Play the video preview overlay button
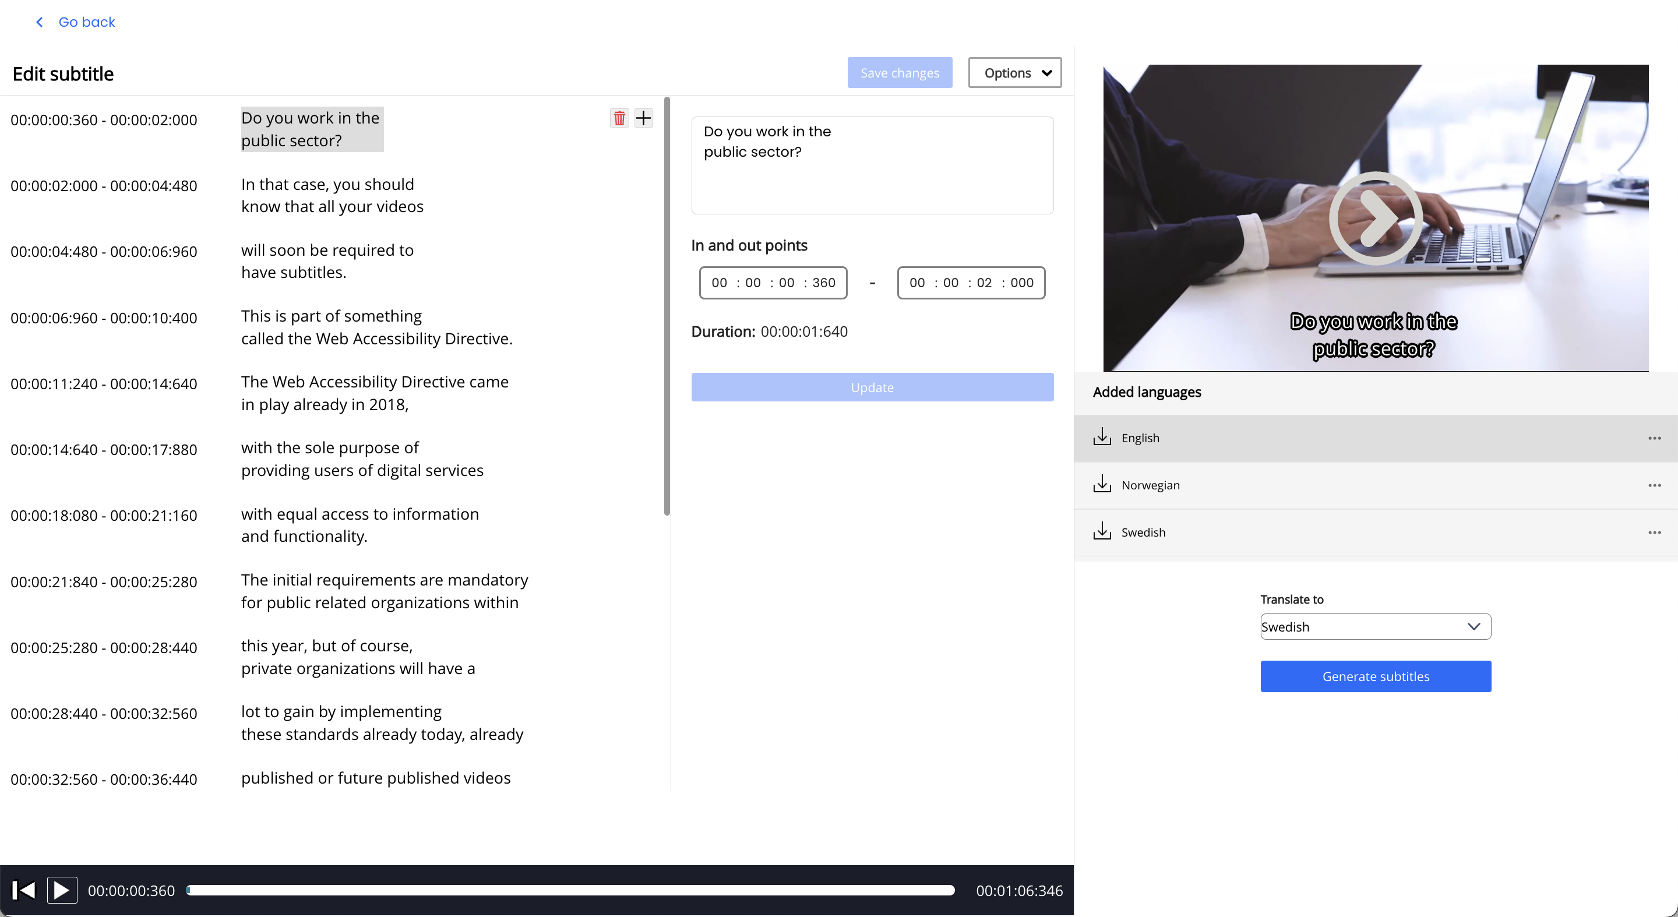This screenshot has width=1678, height=917. point(1376,217)
